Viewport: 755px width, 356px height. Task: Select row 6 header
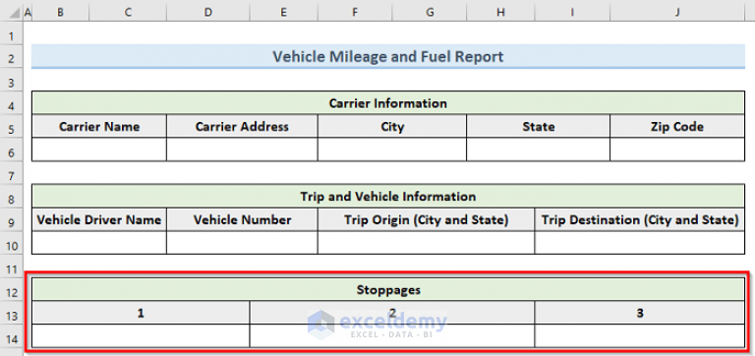[12, 149]
